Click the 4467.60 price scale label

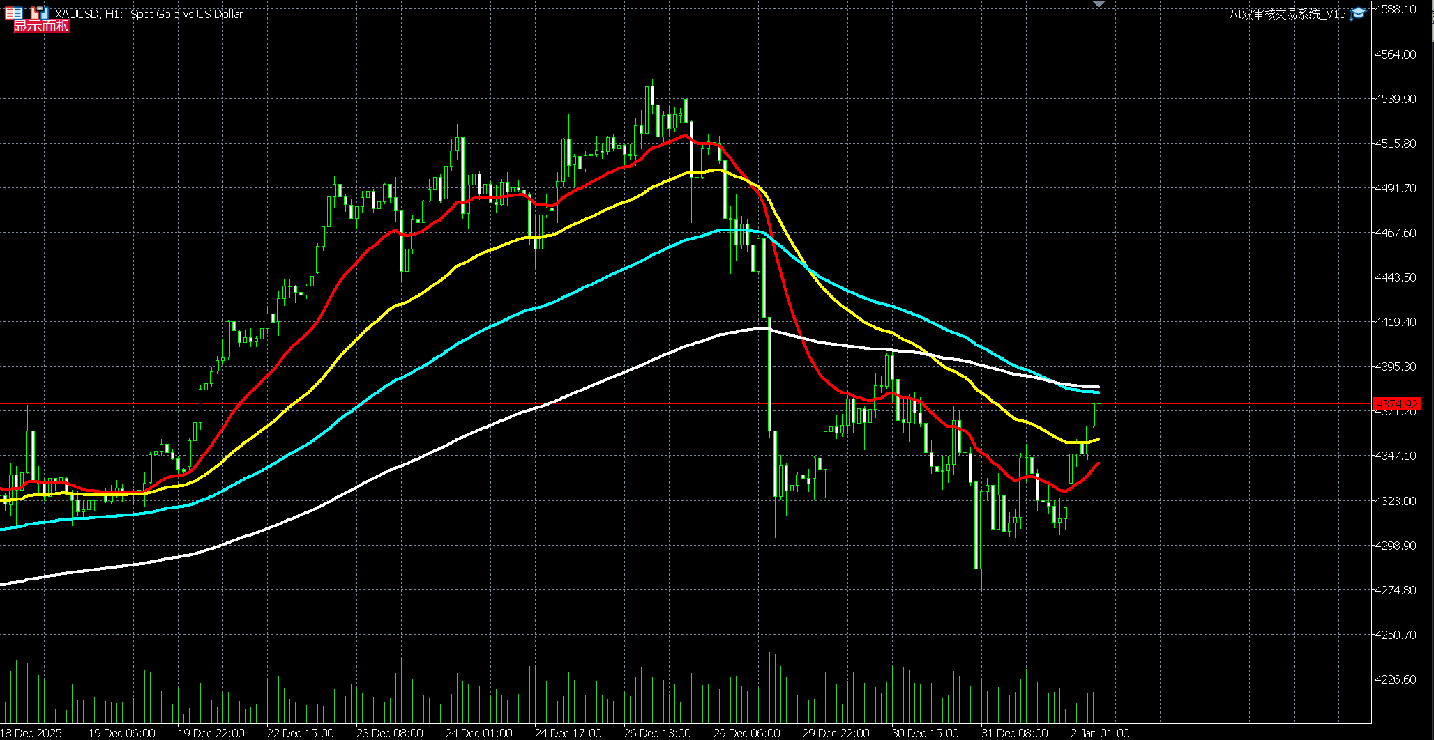pos(1395,233)
